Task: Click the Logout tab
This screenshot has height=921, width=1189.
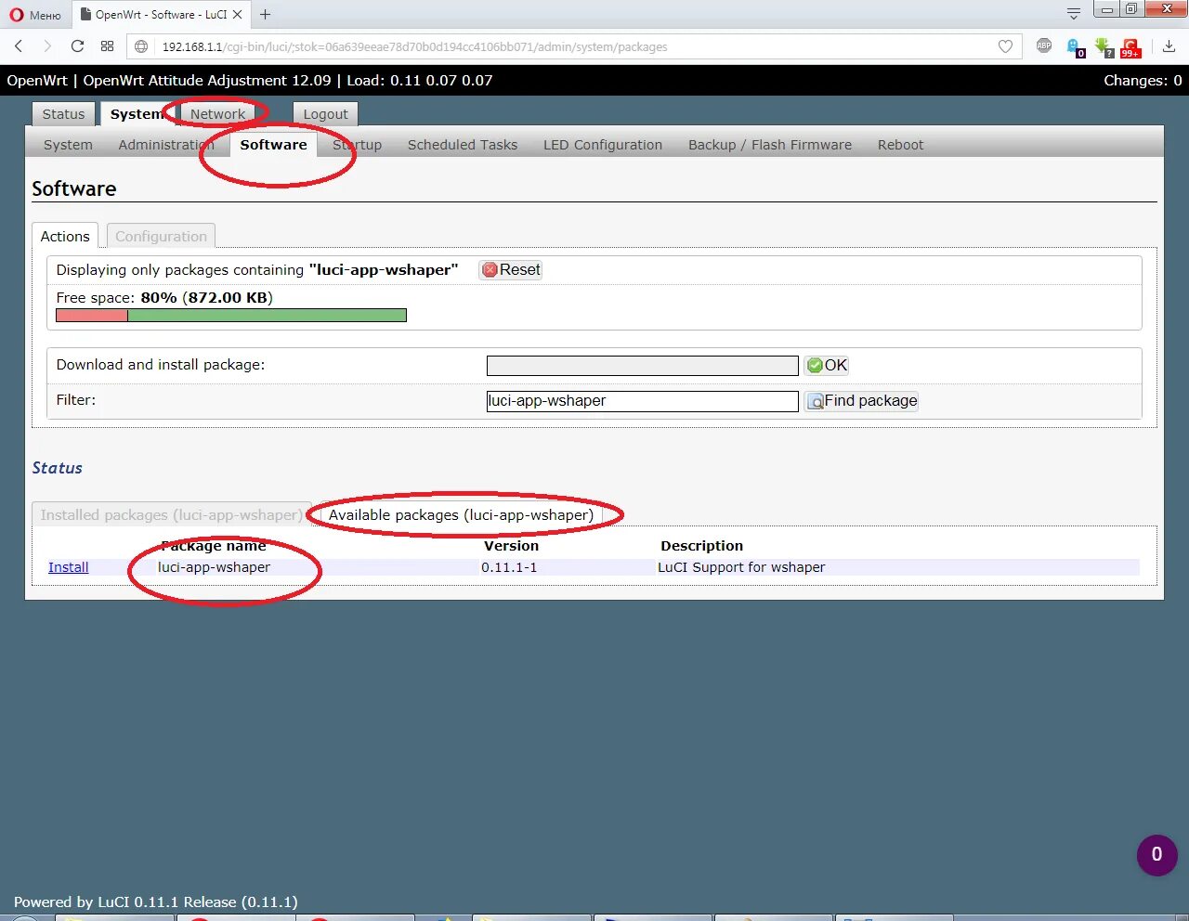Action: click(x=325, y=114)
